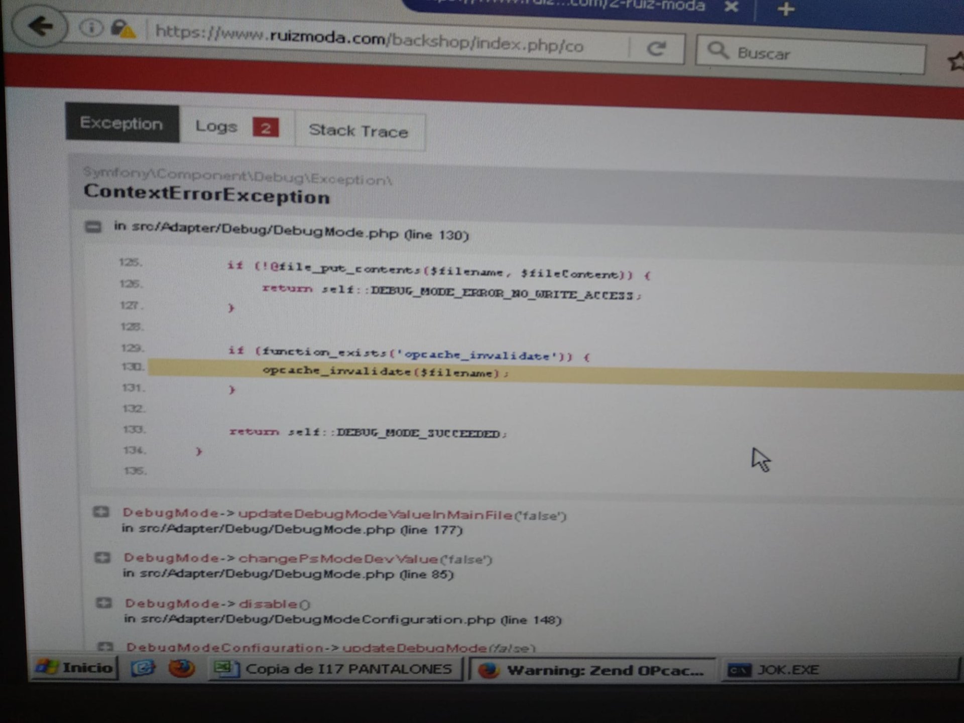Open Copia de I17 PANTALONES taskbar item
Image resolution: width=964 pixels, height=723 pixels.
[x=334, y=669]
